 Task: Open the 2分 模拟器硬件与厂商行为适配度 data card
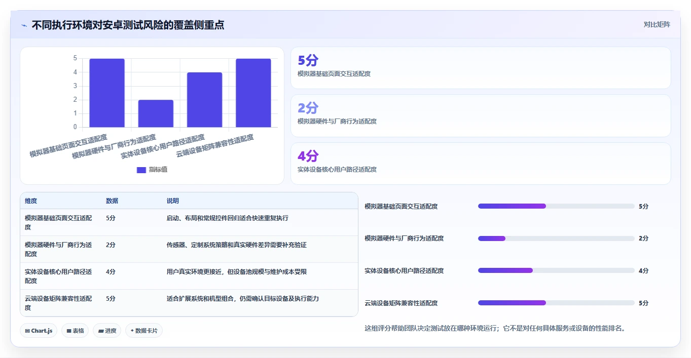(x=481, y=115)
